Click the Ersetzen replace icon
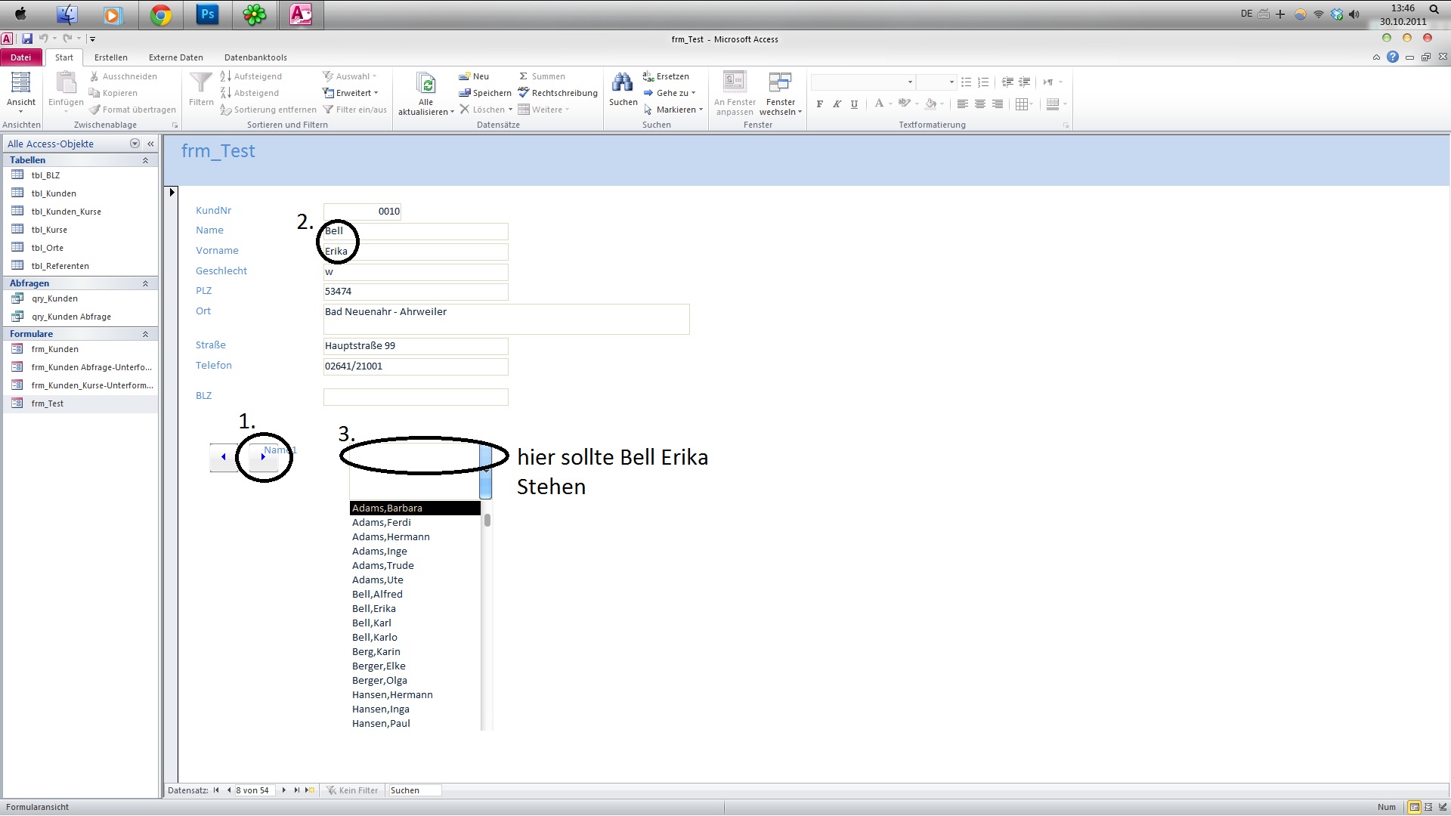 pos(648,76)
